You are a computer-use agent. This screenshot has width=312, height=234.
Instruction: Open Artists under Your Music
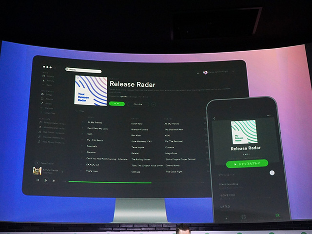coord(47,104)
